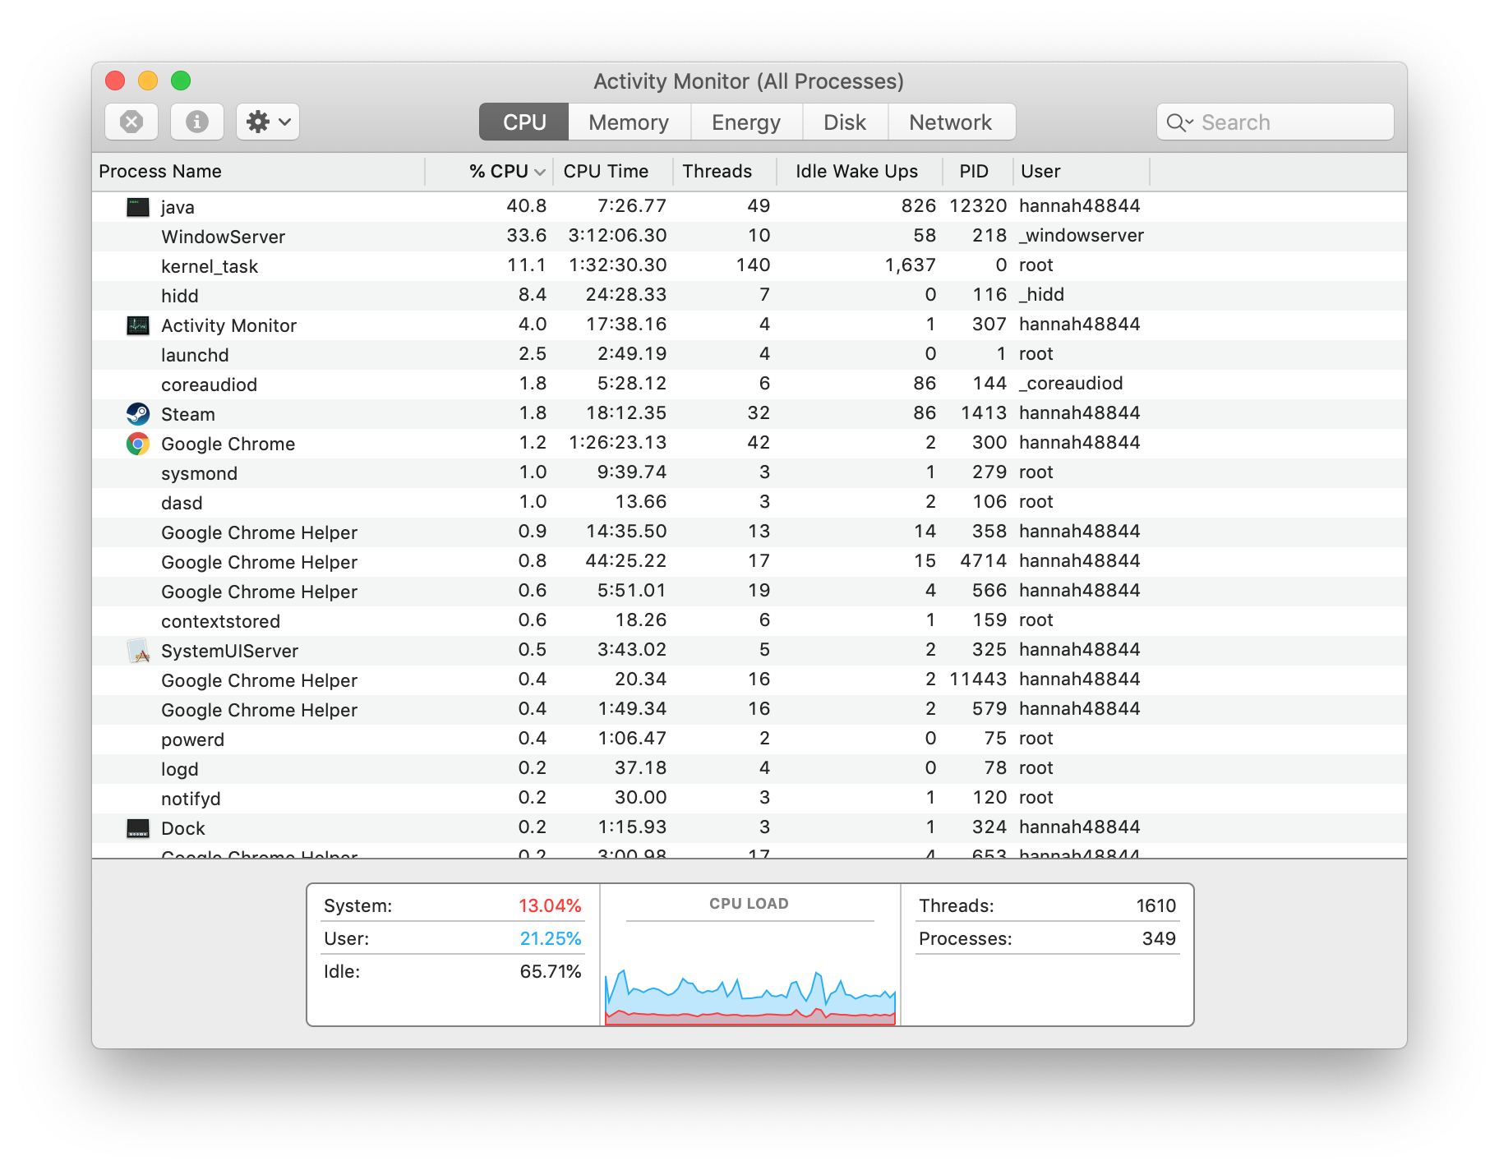Click java's CPU time 7:26.77
The width and height of the screenshot is (1499, 1170).
coord(631,205)
